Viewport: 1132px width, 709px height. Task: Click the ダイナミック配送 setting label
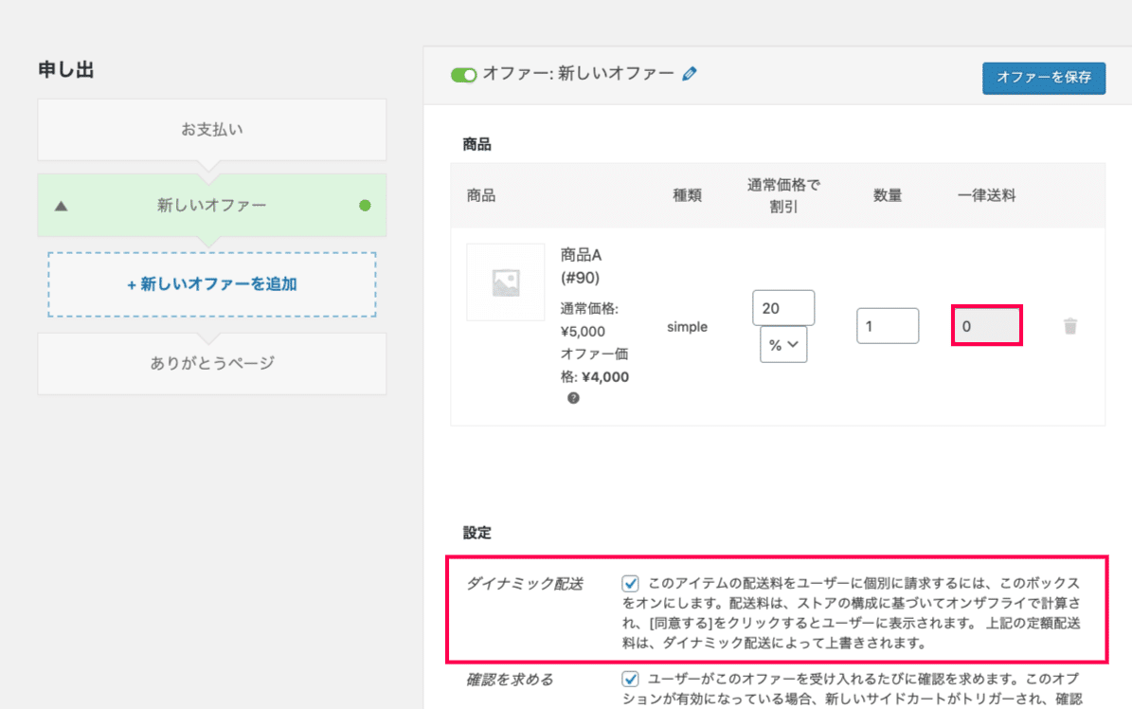525,583
